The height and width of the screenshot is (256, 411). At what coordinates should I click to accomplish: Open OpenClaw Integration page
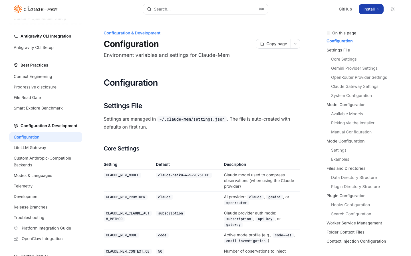tap(42, 239)
